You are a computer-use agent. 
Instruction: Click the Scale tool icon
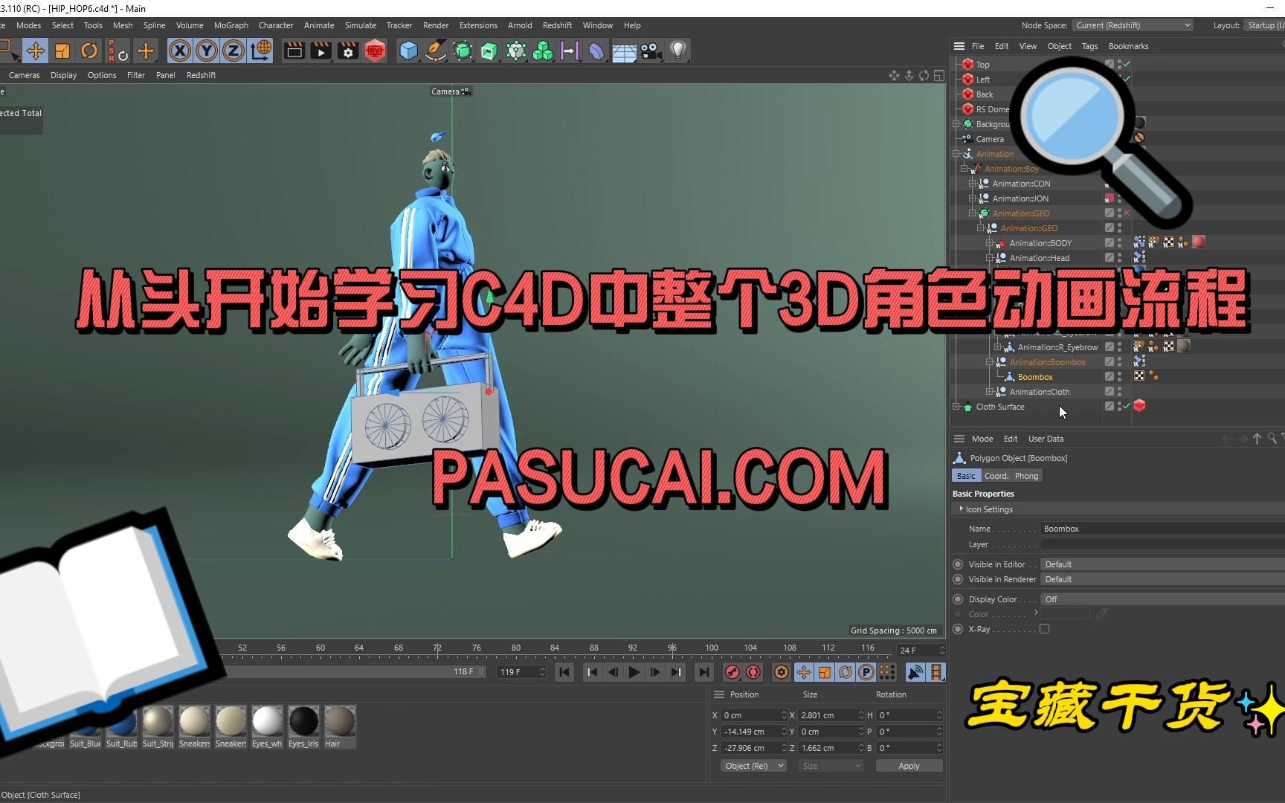62,51
